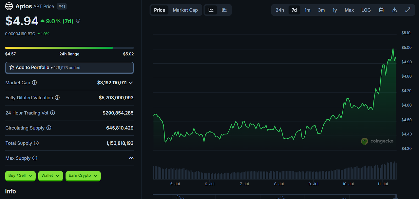Screen dimensions: 419x199
Task: Click the $5.00 y-axis label
Action: [406, 47]
